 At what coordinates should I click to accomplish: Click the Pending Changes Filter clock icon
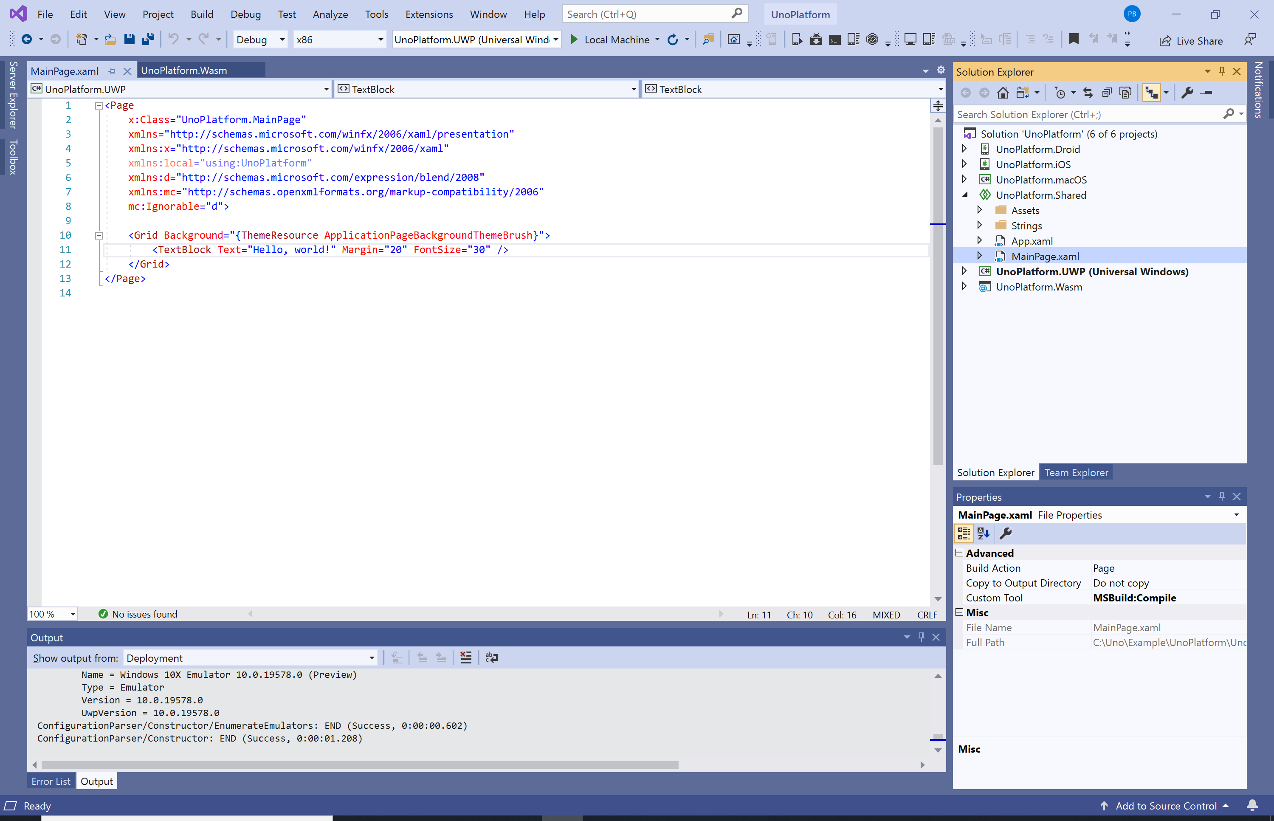click(1060, 93)
